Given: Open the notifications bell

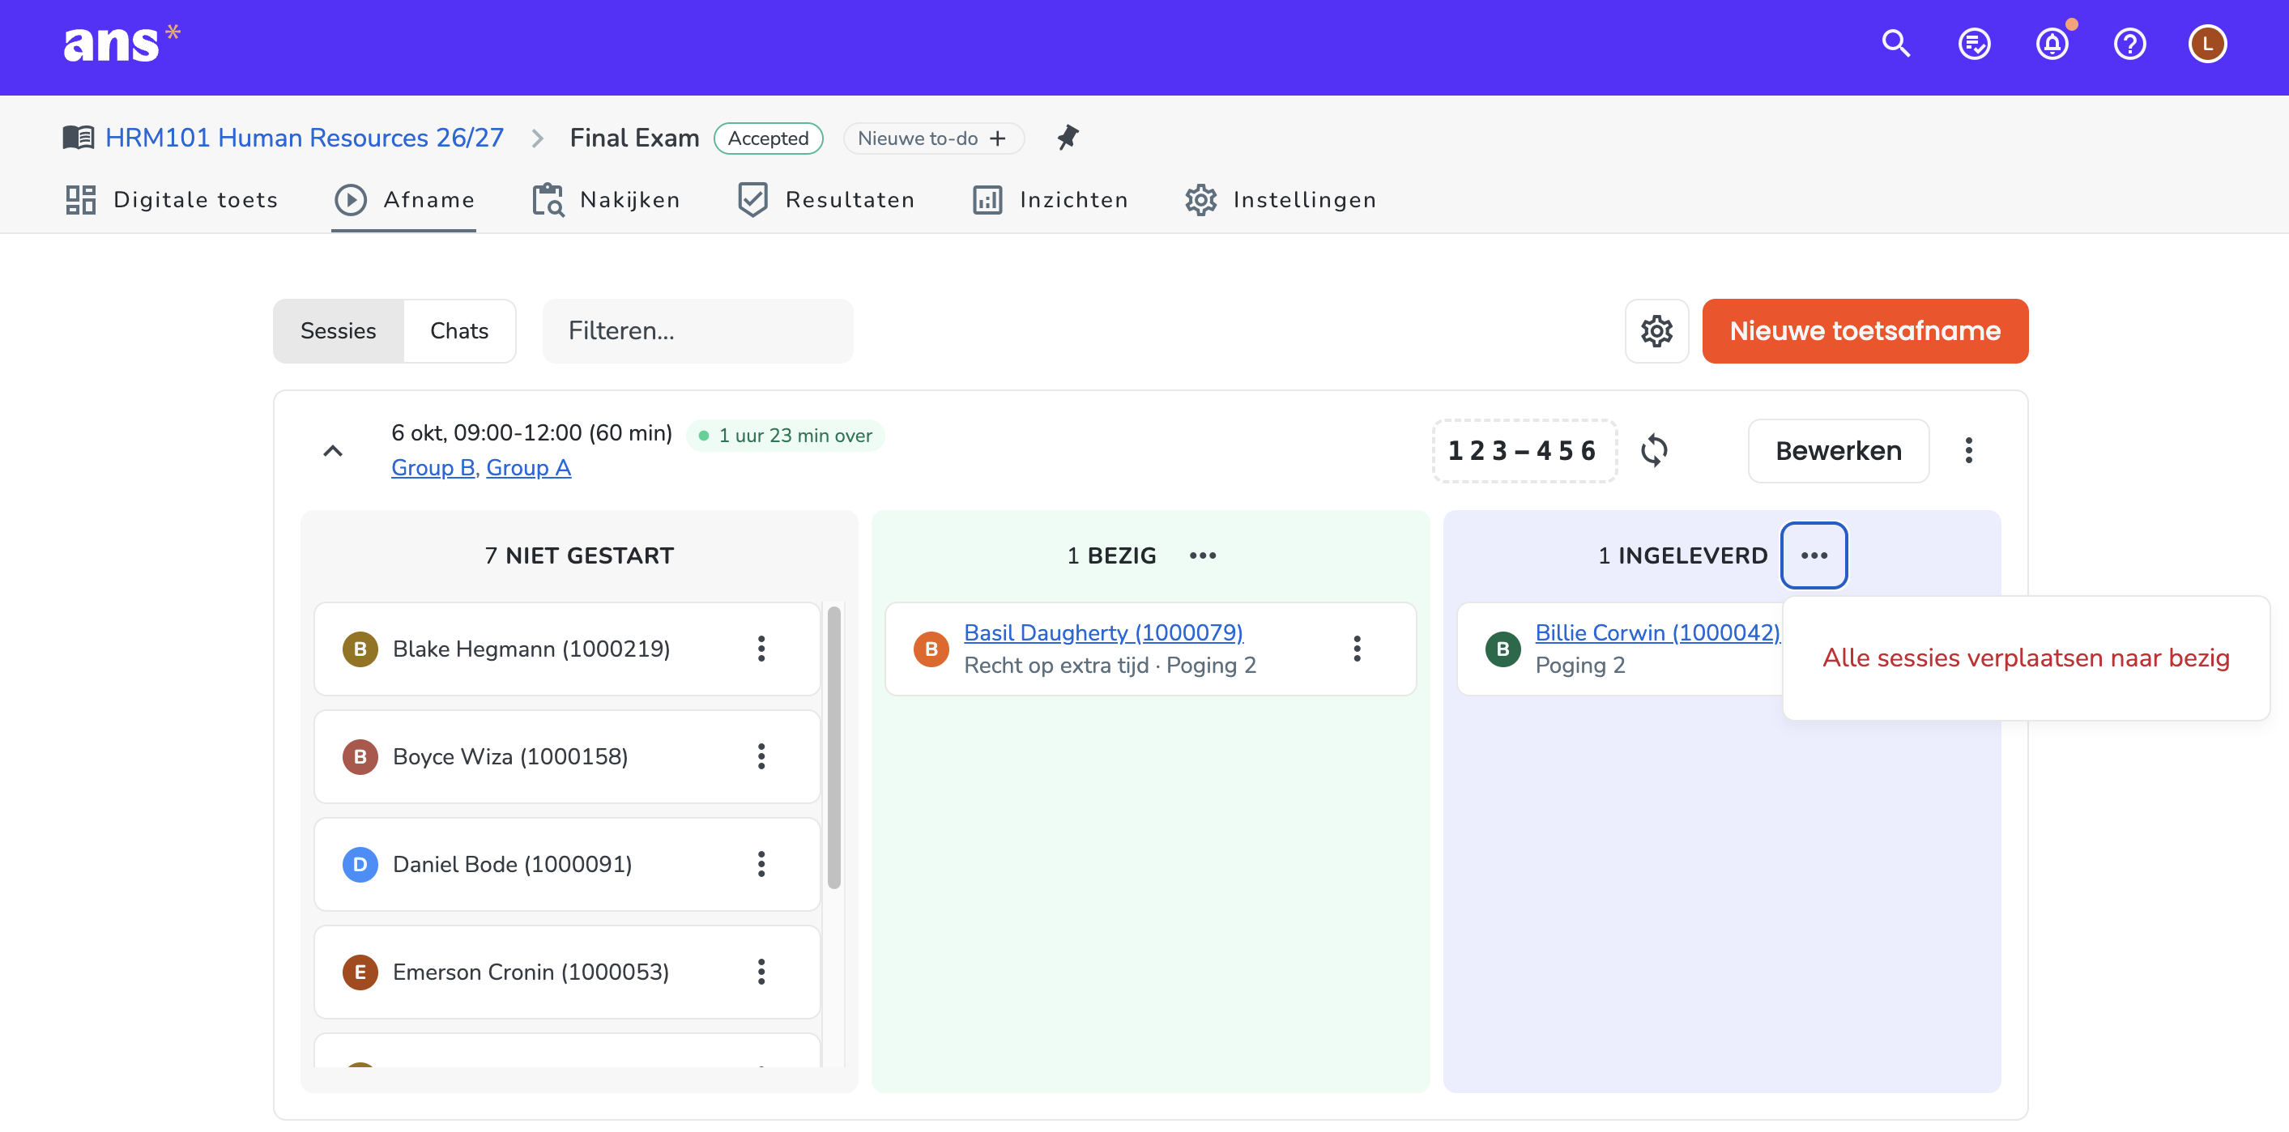Looking at the screenshot, I should click(x=2052, y=44).
